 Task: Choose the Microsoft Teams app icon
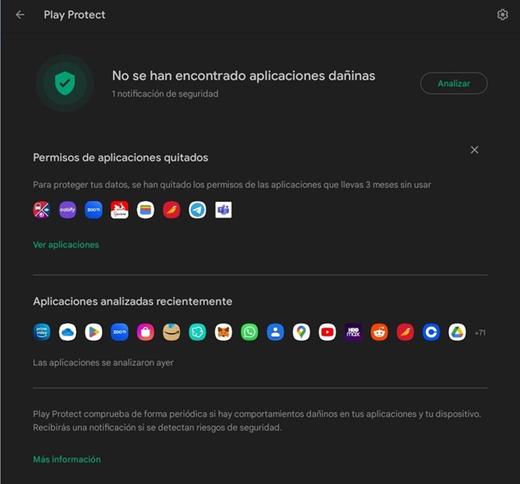coord(223,210)
